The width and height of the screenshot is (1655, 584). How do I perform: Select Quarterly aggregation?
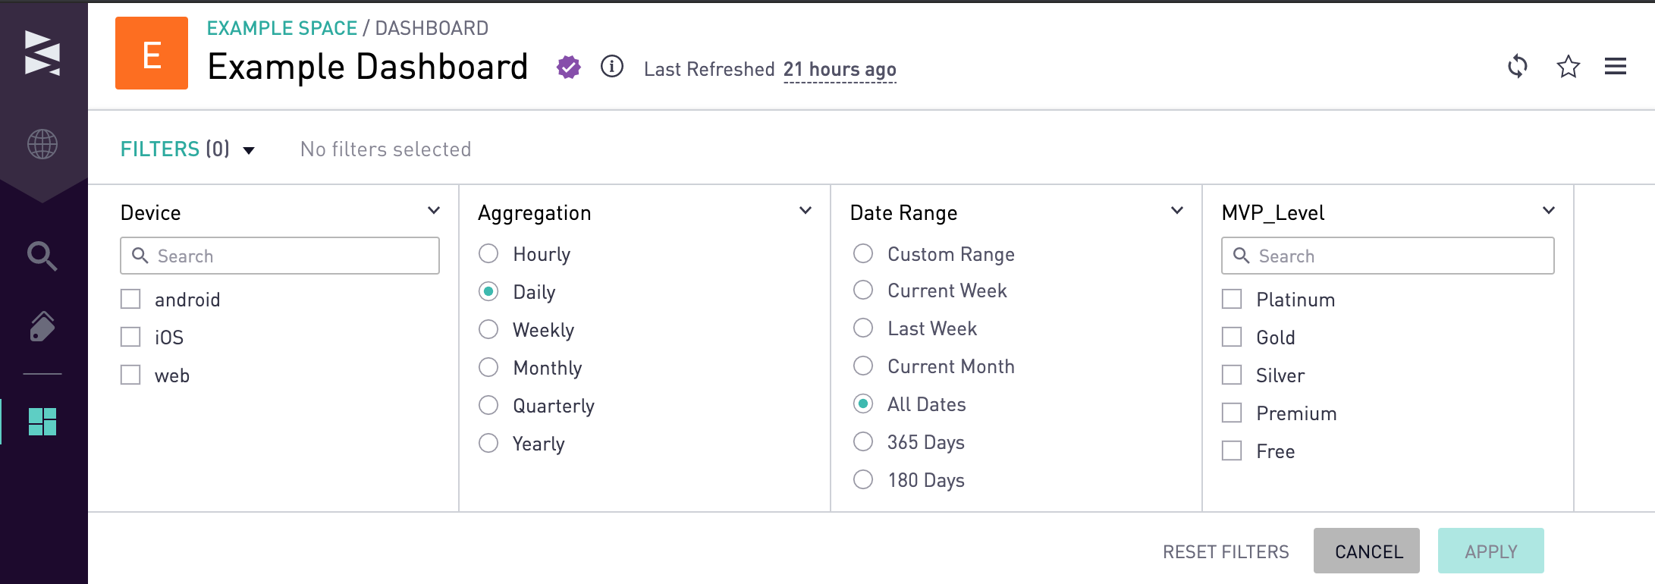point(489,406)
